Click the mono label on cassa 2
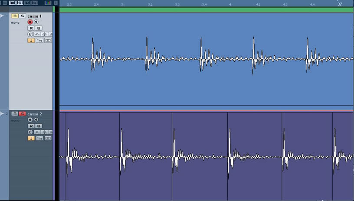This screenshot has height=201, width=354. (15, 121)
